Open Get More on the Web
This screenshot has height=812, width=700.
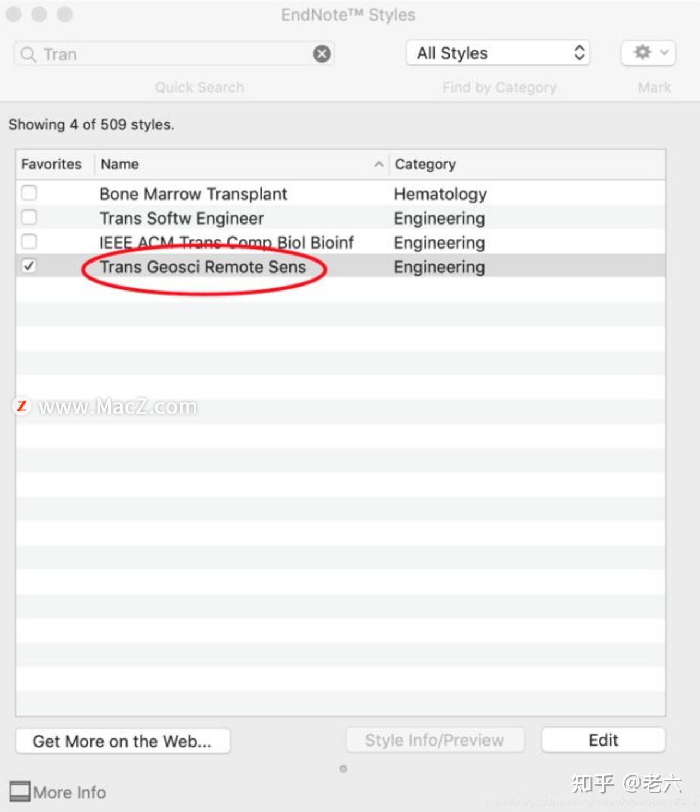pyautogui.click(x=123, y=741)
